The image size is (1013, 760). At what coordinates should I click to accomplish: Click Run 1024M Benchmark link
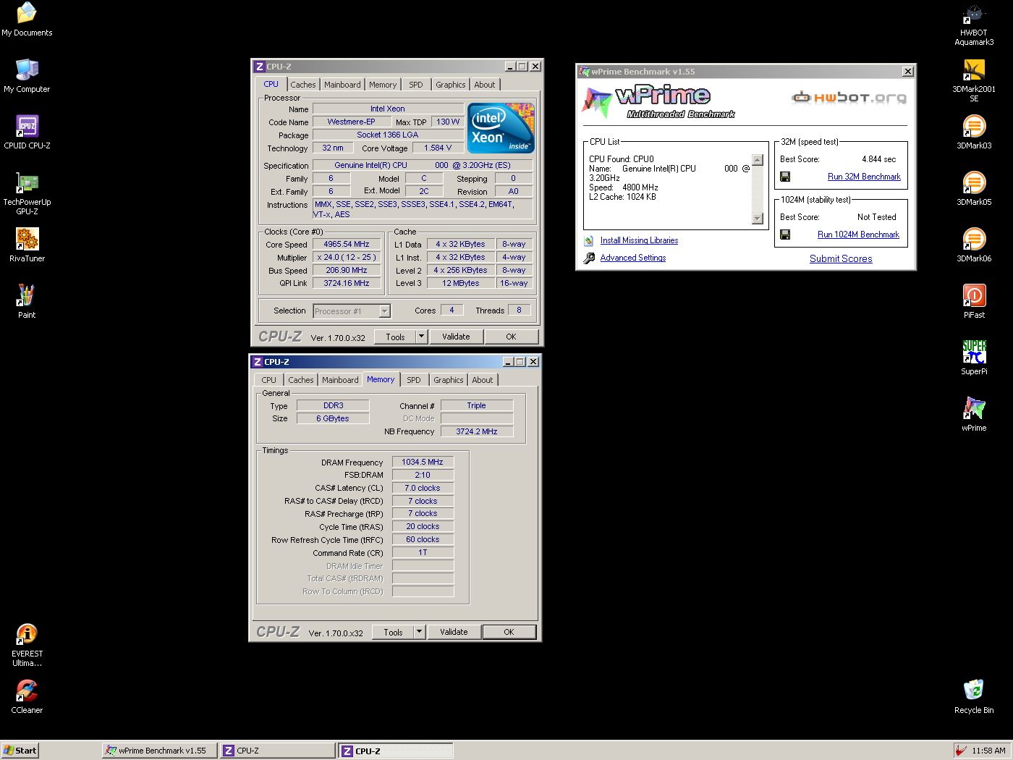tap(858, 235)
